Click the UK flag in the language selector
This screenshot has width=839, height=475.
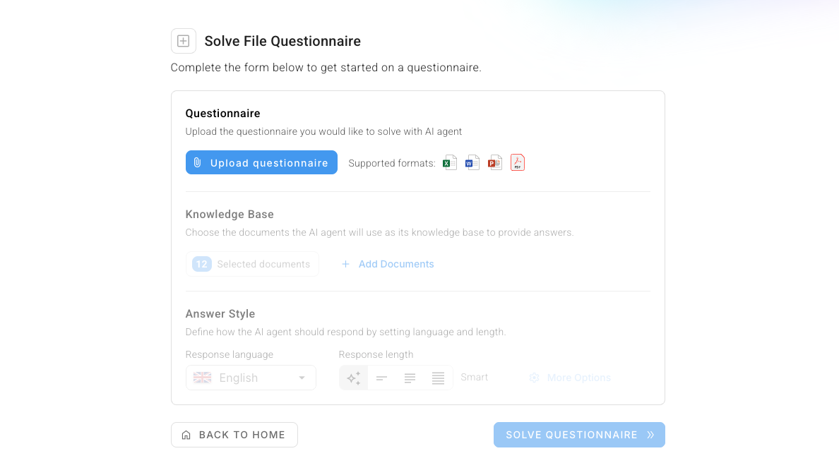pos(202,378)
